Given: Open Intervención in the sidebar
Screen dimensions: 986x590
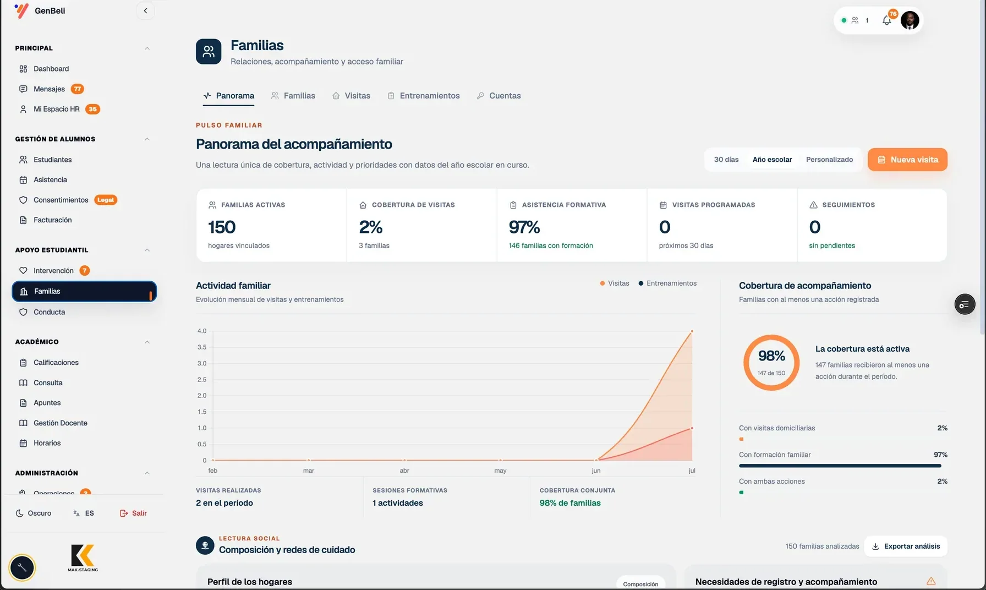Looking at the screenshot, I should [x=54, y=270].
